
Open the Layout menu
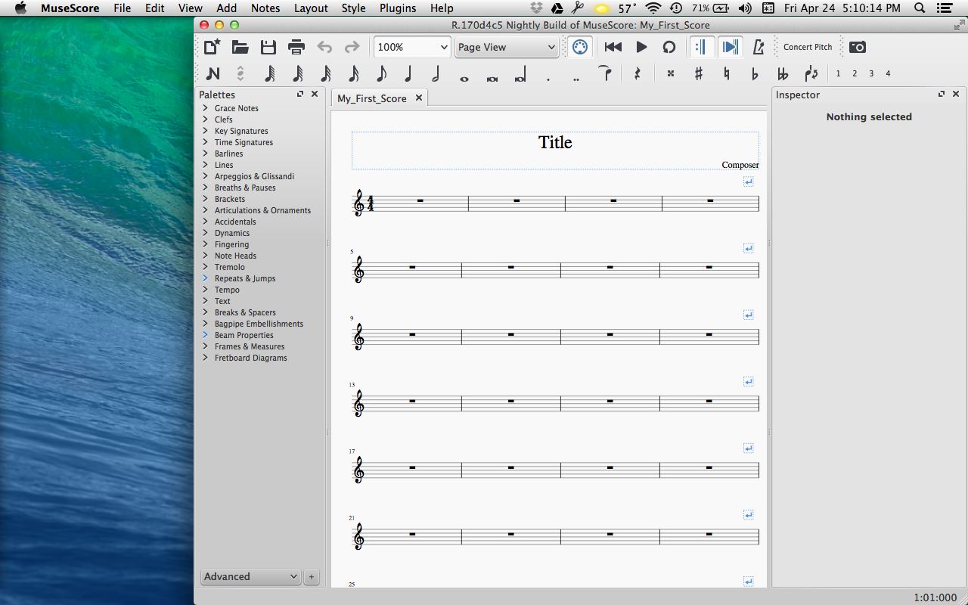click(x=311, y=8)
